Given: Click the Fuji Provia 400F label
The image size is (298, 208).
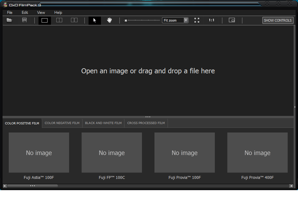Looking at the screenshot, I should (x=258, y=178).
